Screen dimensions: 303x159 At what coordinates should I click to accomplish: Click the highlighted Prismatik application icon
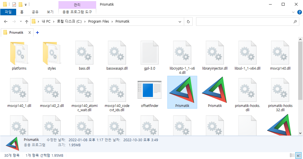pos(182,90)
